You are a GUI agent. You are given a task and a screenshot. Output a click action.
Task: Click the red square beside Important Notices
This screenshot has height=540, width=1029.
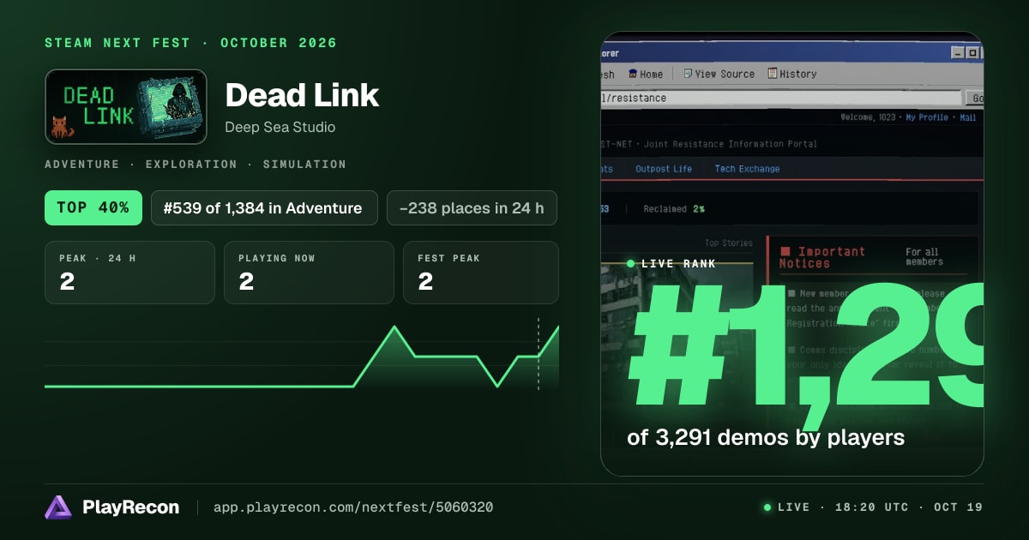785,252
